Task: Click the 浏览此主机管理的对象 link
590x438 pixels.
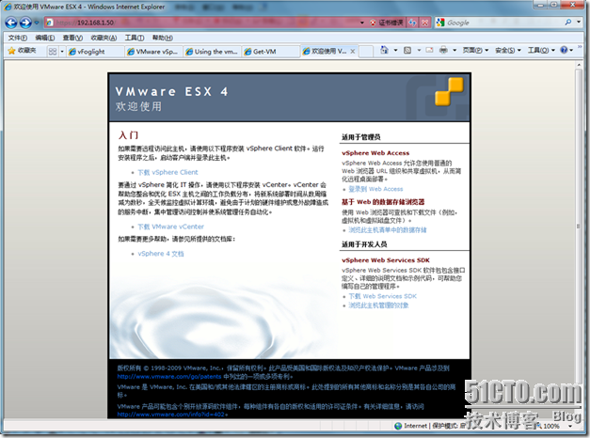Action: 378,305
